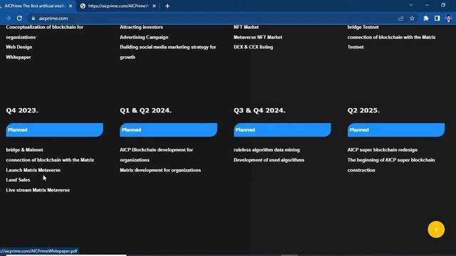
Task: Click the Planned badge under Q4 2023
Action: [54, 129]
